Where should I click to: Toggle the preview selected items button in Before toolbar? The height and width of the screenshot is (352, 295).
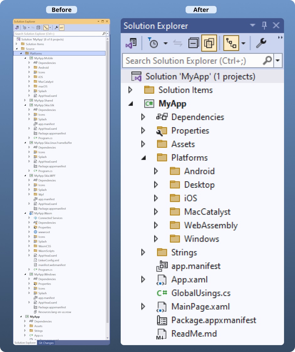coord(61,28)
